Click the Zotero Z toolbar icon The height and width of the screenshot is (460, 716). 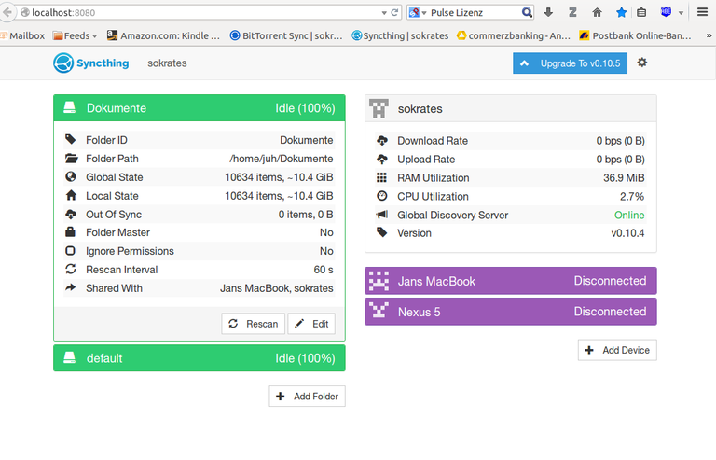[x=572, y=12]
